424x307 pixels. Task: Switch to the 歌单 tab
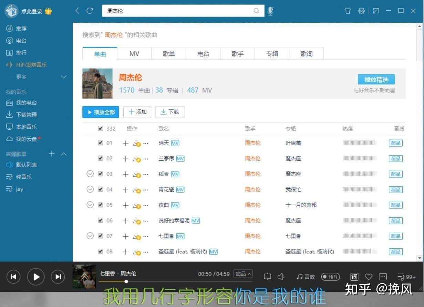click(169, 54)
